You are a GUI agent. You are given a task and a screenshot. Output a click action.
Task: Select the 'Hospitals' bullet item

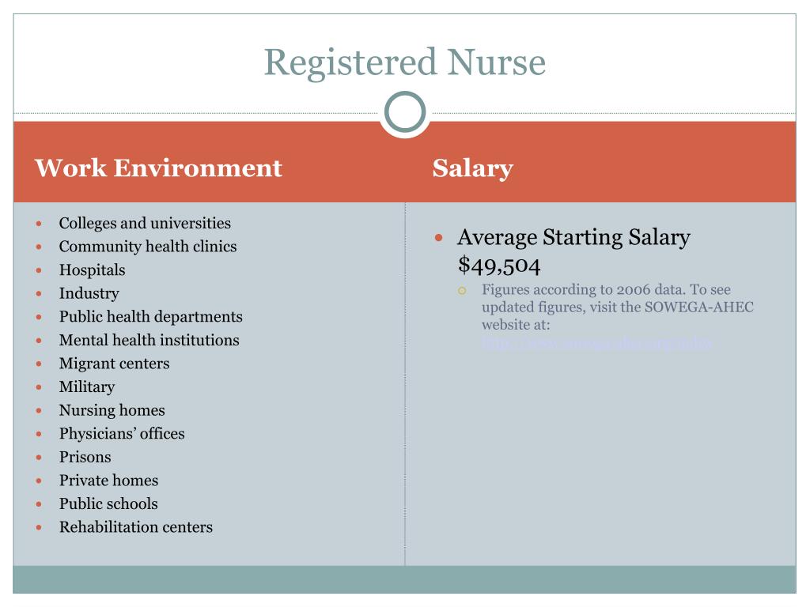click(92, 270)
